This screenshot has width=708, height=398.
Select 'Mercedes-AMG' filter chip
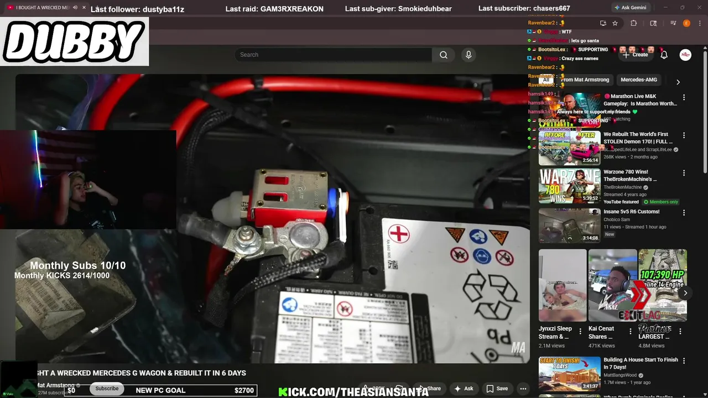(639, 80)
